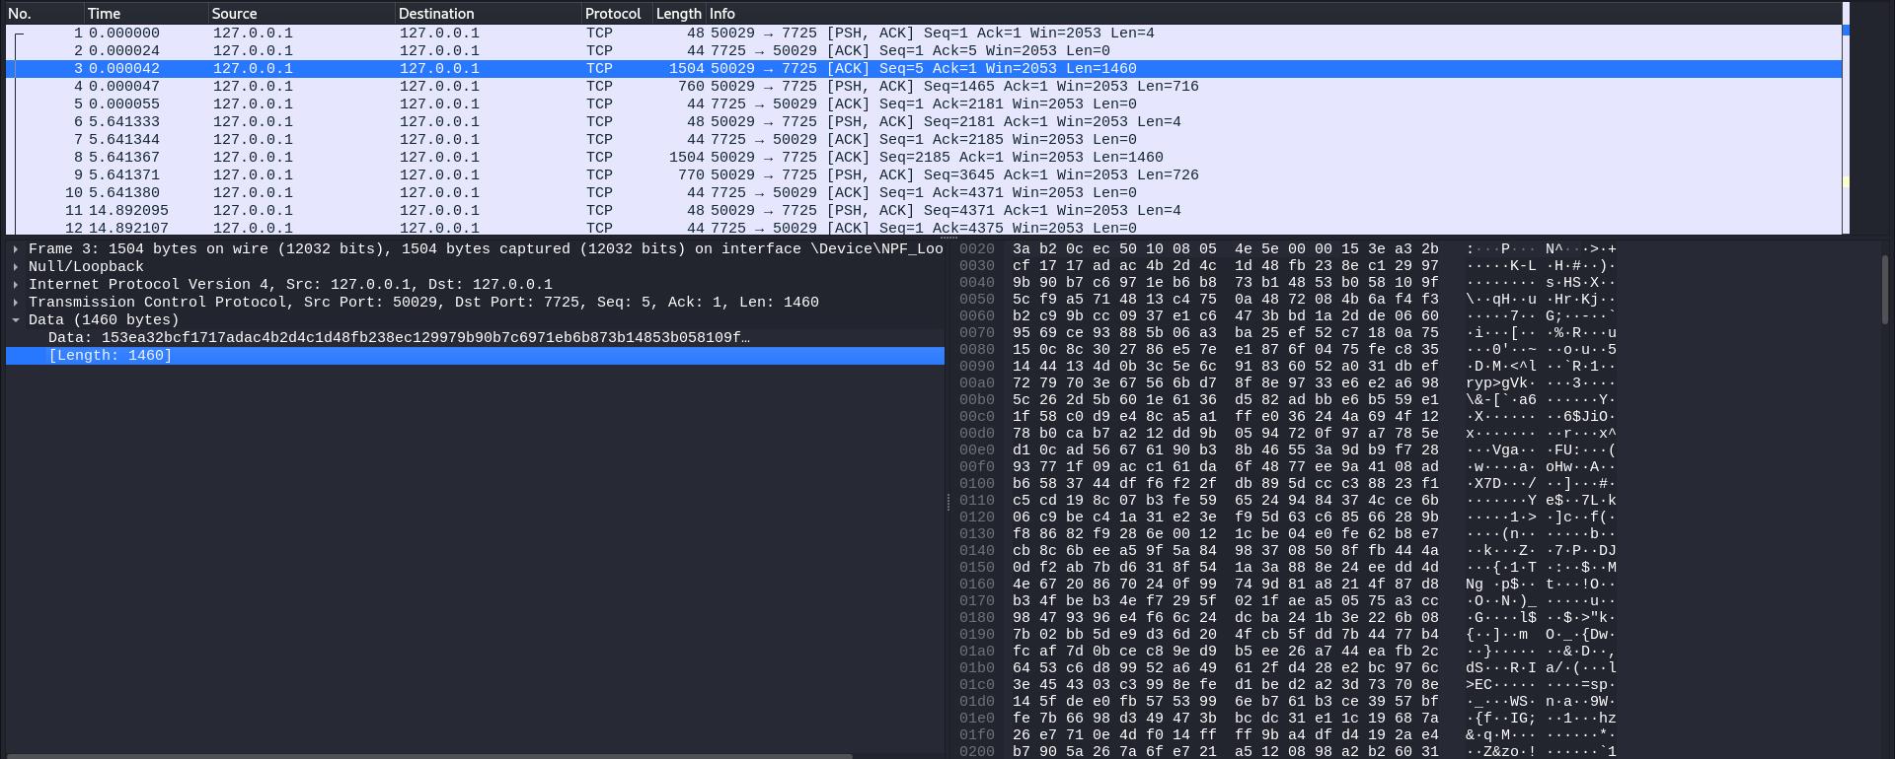Select packet 12 with Ack=4375

coord(924,228)
